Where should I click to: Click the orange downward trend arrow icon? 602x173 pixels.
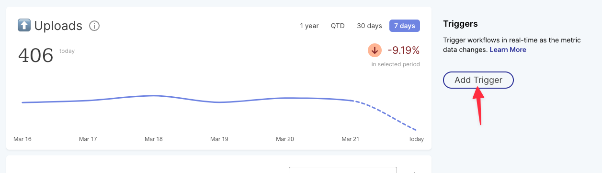[375, 50]
